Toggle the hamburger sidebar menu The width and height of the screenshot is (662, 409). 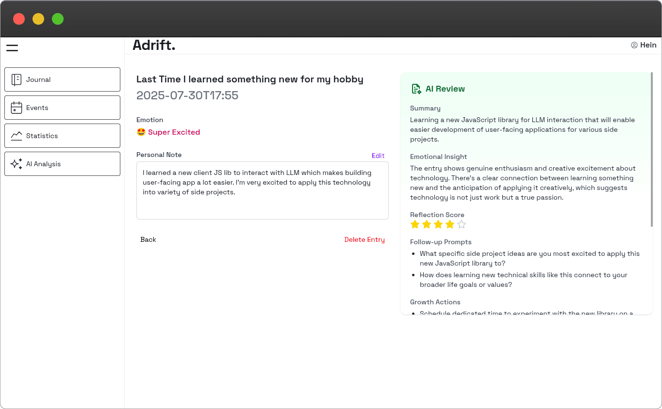tap(12, 47)
